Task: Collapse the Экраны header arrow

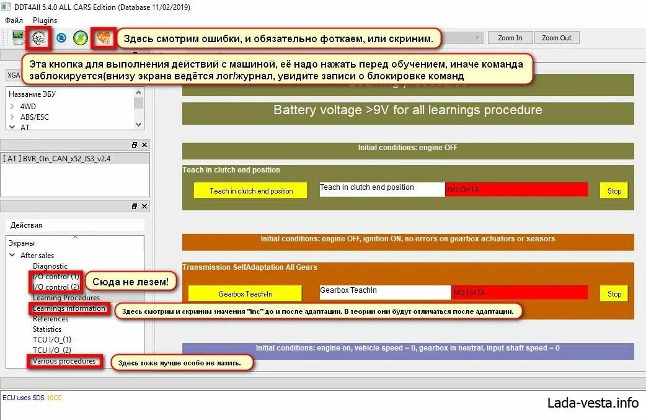Action: [76, 237]
